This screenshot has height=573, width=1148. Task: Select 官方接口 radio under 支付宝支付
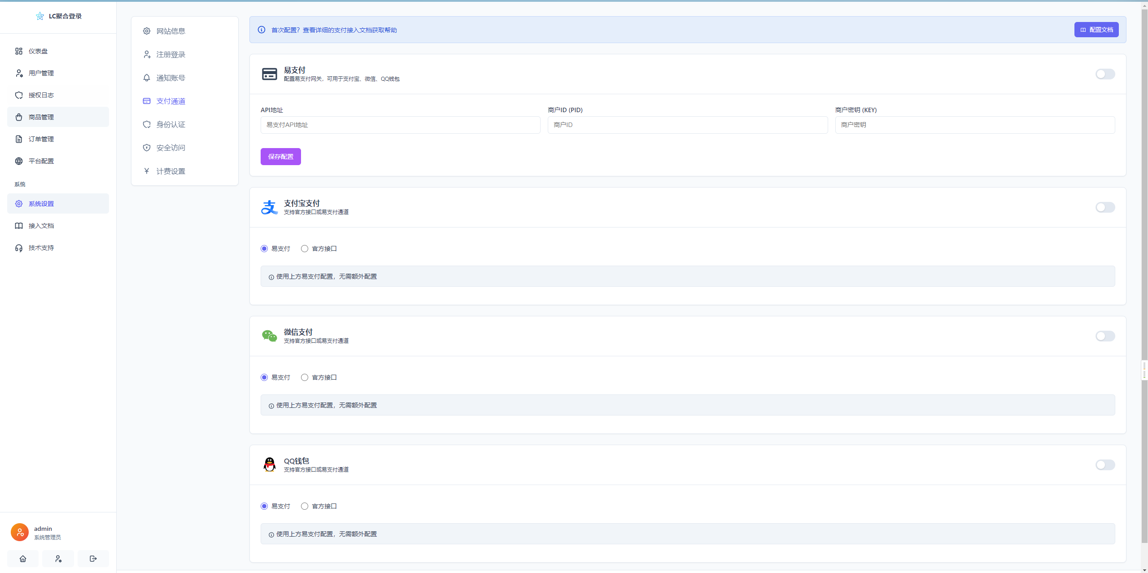305,249
